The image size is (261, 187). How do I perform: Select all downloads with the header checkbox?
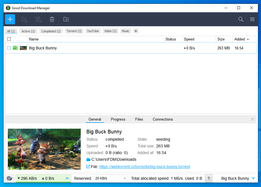(x=9, y=39)
